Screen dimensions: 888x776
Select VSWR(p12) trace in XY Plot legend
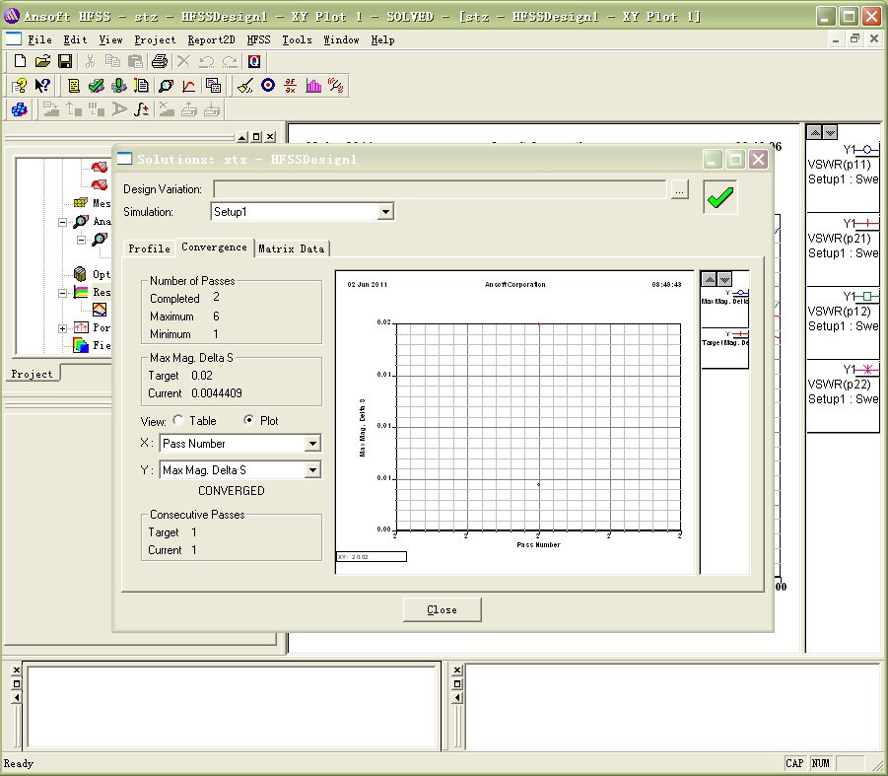pos(844,322)
